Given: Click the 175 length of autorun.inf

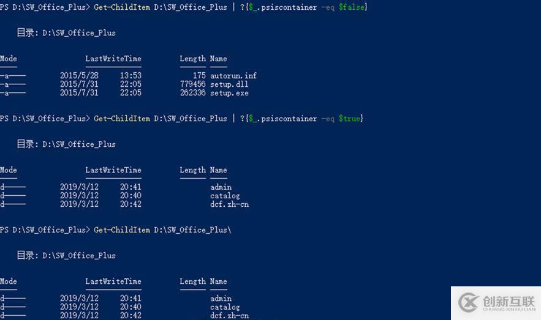Looking at the screenshot, I should pyautogui.click(x=199, y=76).
